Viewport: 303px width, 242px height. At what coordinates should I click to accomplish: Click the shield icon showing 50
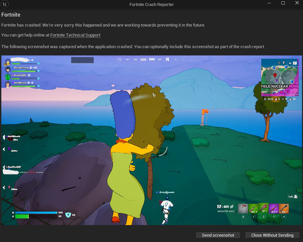point(68,215)
